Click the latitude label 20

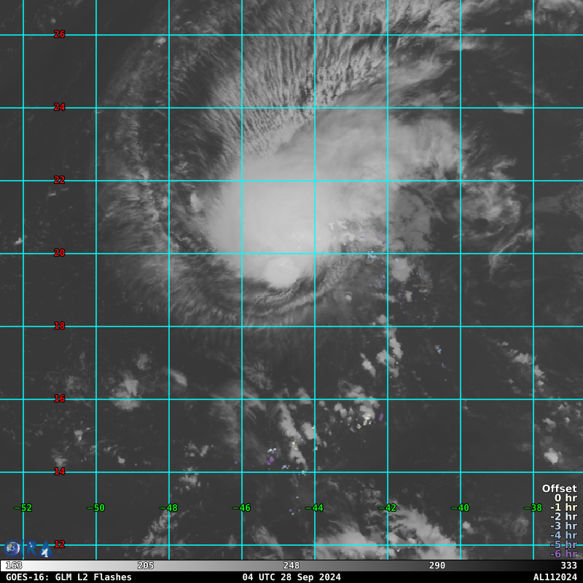60,253
